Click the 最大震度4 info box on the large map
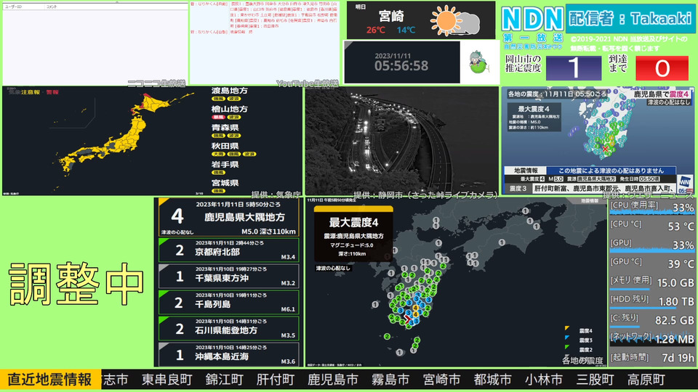The height and width of the screenshot is (392, 698). (x=353, y=234)
